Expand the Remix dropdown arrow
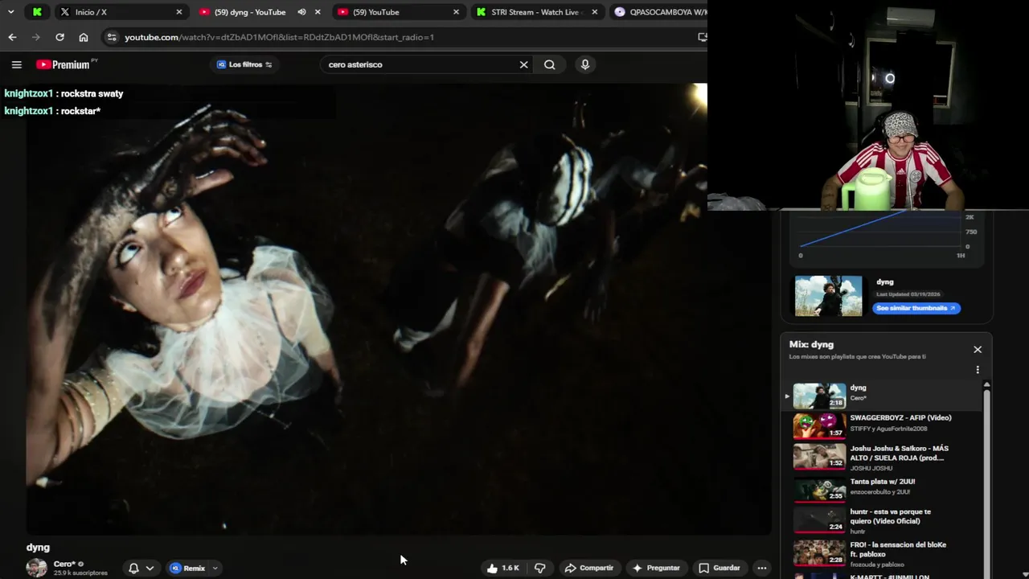Viewport: 1029px width, 579px height. tap(215, 568)
